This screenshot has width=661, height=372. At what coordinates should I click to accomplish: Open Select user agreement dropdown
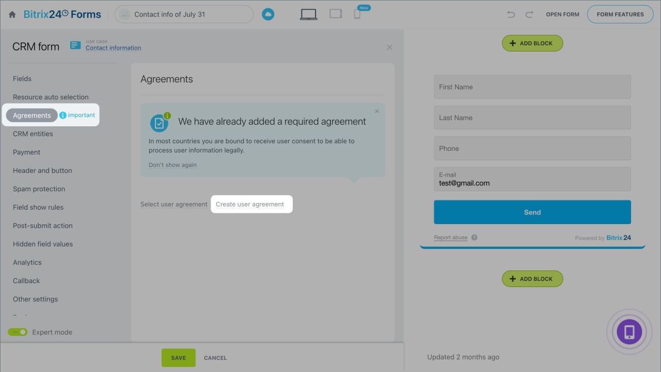coord(174,205)
